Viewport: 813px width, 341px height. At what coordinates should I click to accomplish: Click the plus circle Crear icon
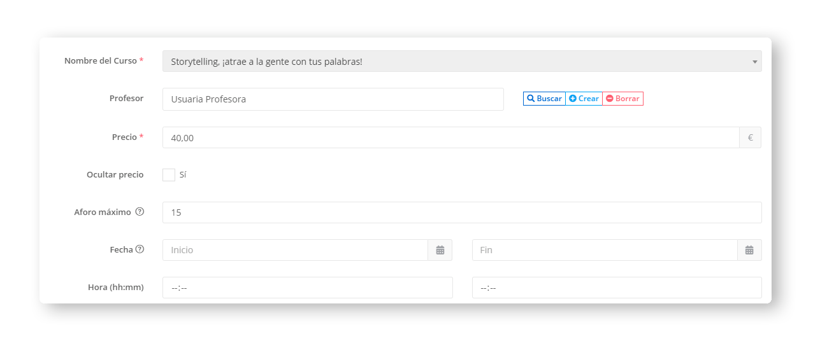click(573, 99)
